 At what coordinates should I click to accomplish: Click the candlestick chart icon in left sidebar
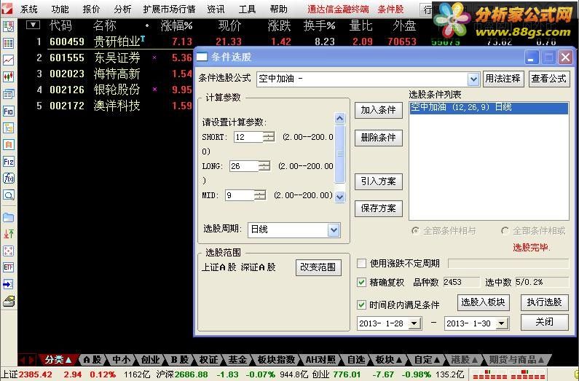9,76
